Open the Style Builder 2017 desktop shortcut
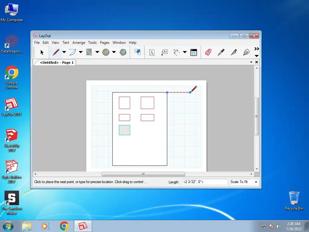Viewport: 309px width, 232px height. tap(12, 172)
